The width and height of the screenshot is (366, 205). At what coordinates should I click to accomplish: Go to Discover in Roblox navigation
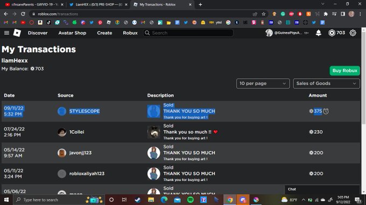click(38, 33)
